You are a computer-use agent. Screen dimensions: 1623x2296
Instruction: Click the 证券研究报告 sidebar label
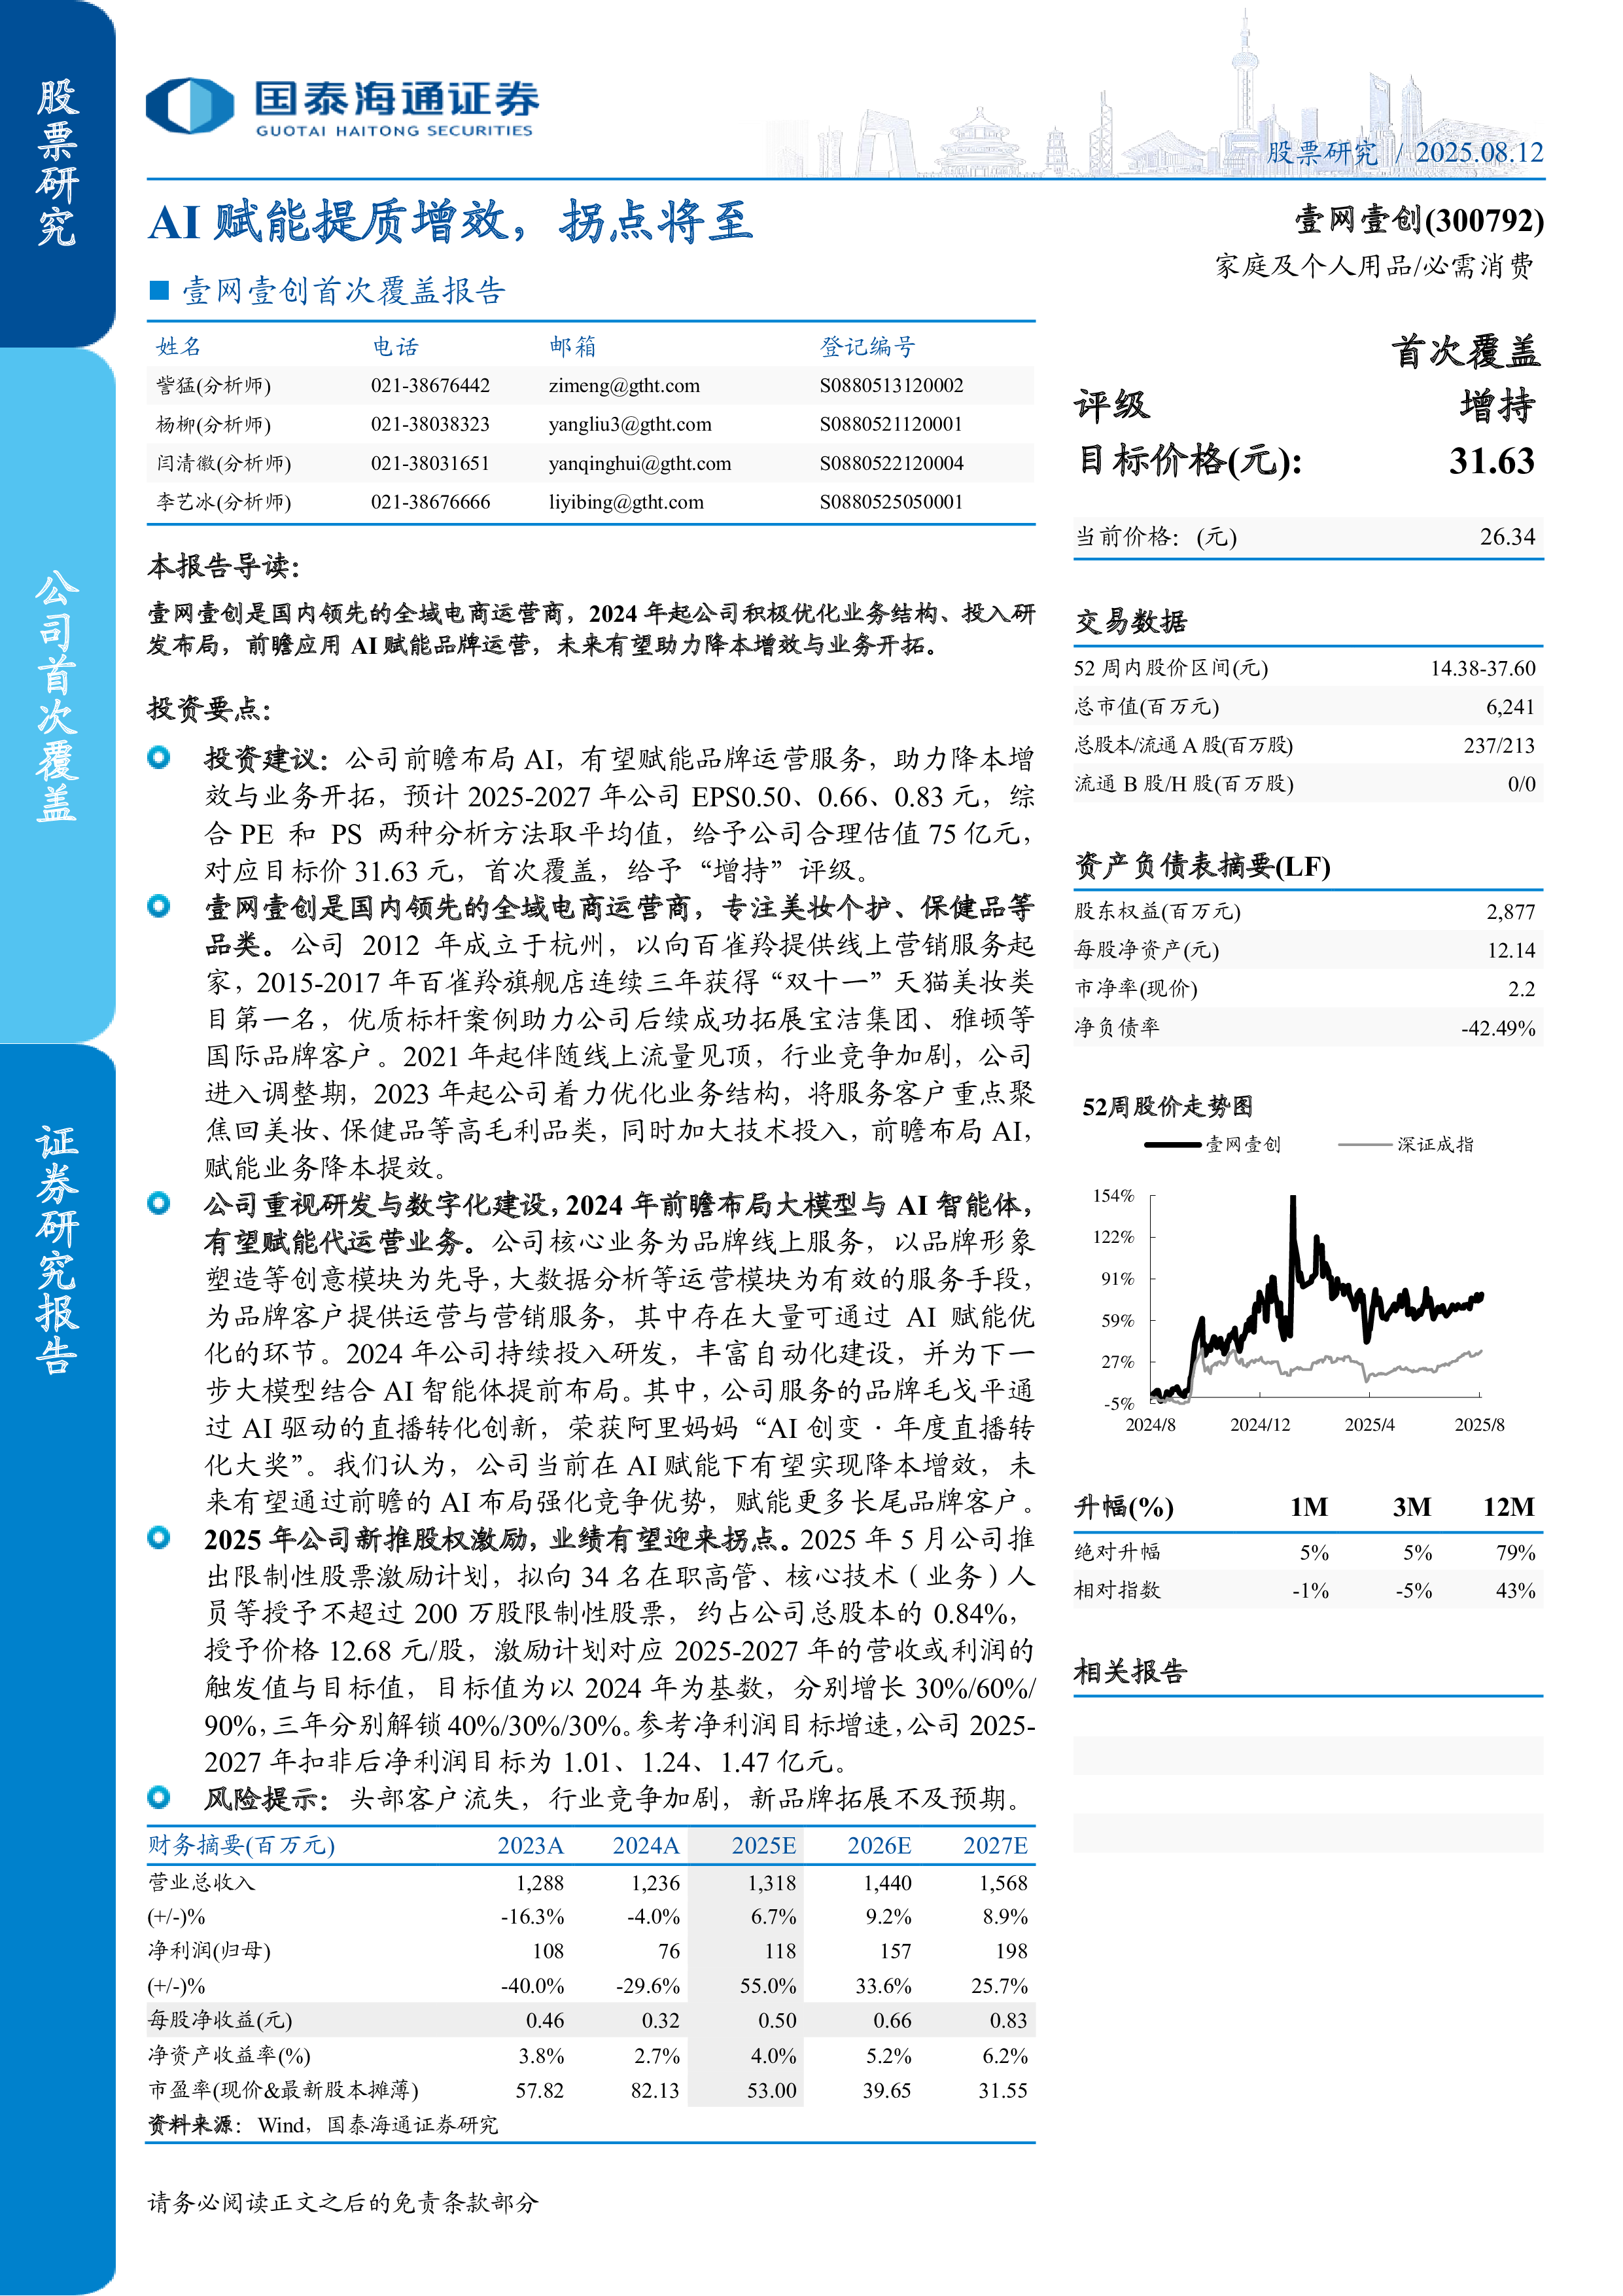[x=57, y=1249]
